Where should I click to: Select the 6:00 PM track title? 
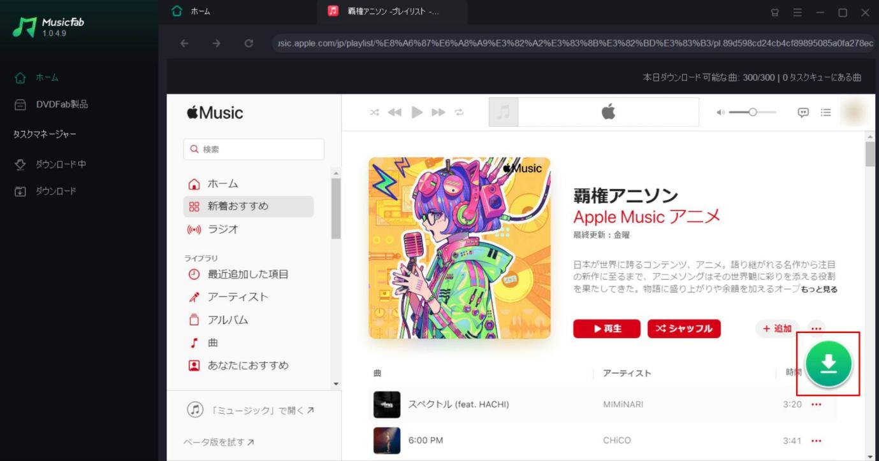425,441
